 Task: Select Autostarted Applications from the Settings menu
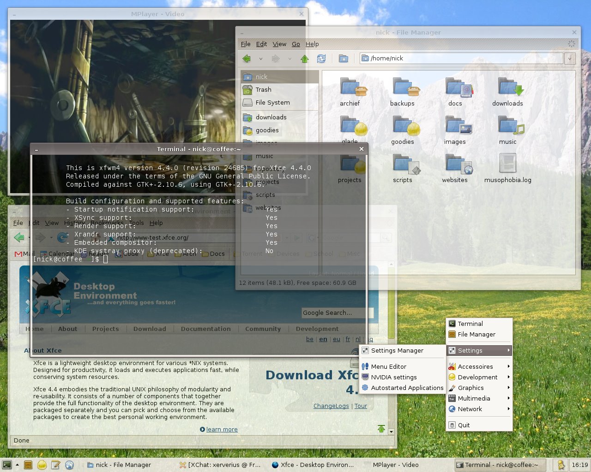(407, 388)
